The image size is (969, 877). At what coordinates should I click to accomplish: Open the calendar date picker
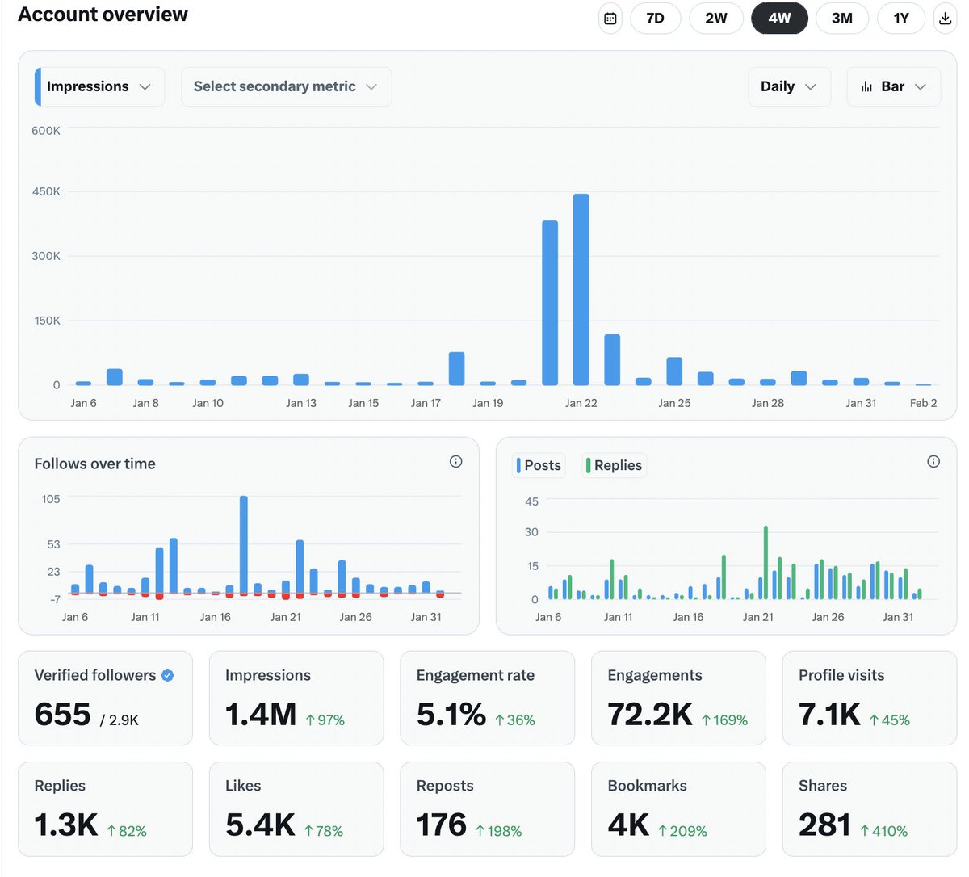tap(610, 19)
